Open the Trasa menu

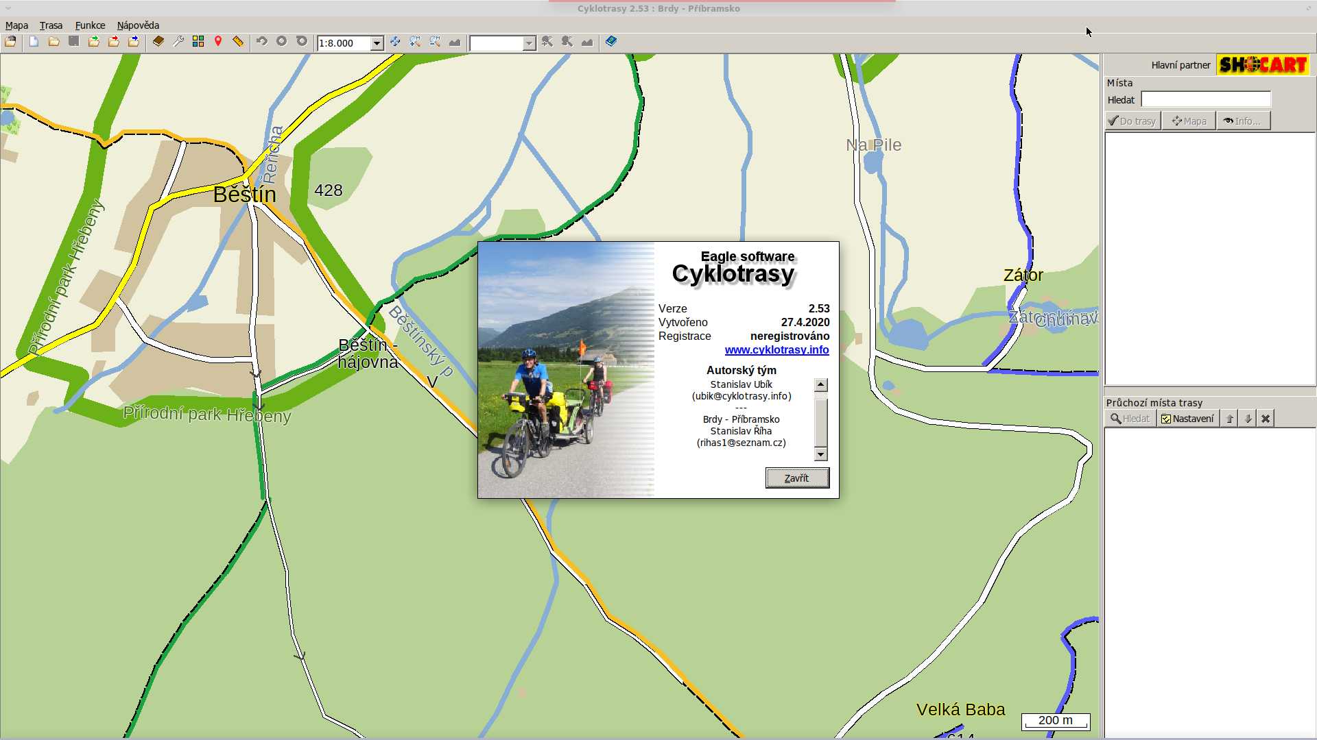tap(51, 25)
